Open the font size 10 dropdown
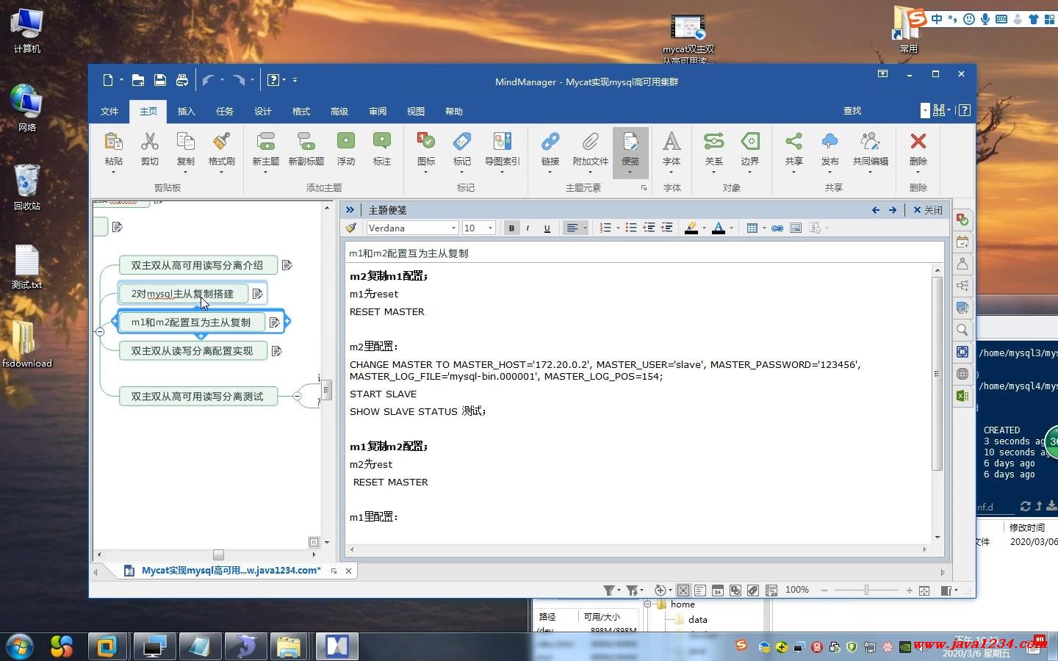Viewport: 1058px width, 661px height. tap(490, 228)
